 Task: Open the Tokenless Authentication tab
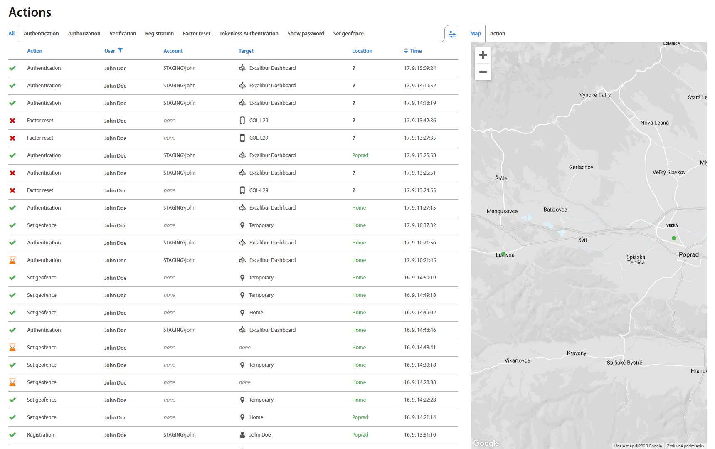click(x=249, y=34)
